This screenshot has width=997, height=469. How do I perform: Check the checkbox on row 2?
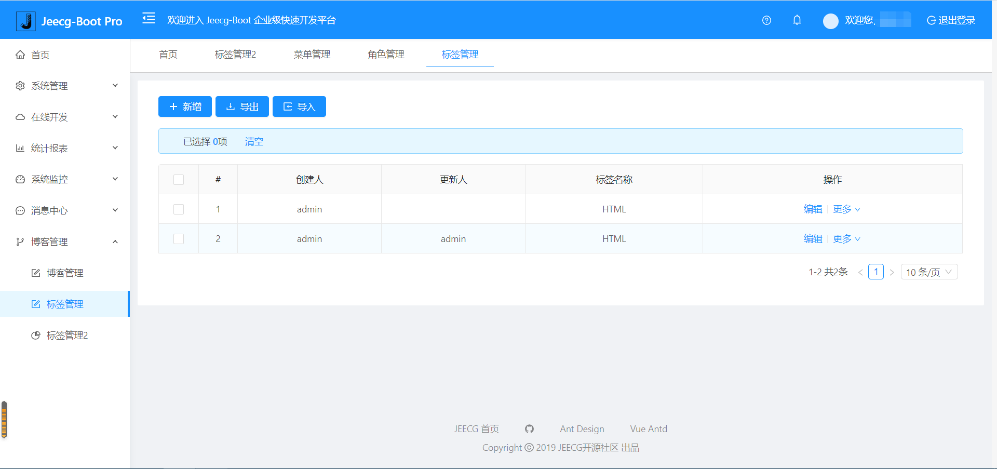pyautogui.click(x=179, y=238)
